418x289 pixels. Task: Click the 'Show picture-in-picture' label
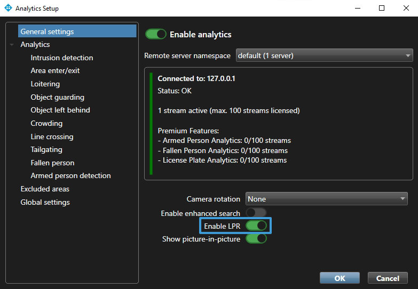(201, 239)
